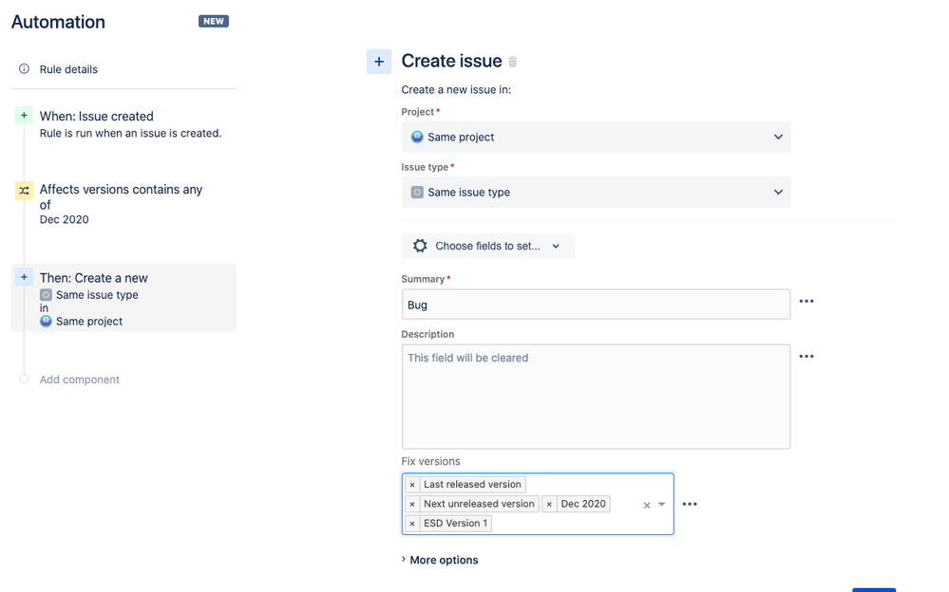Click the trash icon beside Create issue
949x592 pixels.
coord(513,62)
